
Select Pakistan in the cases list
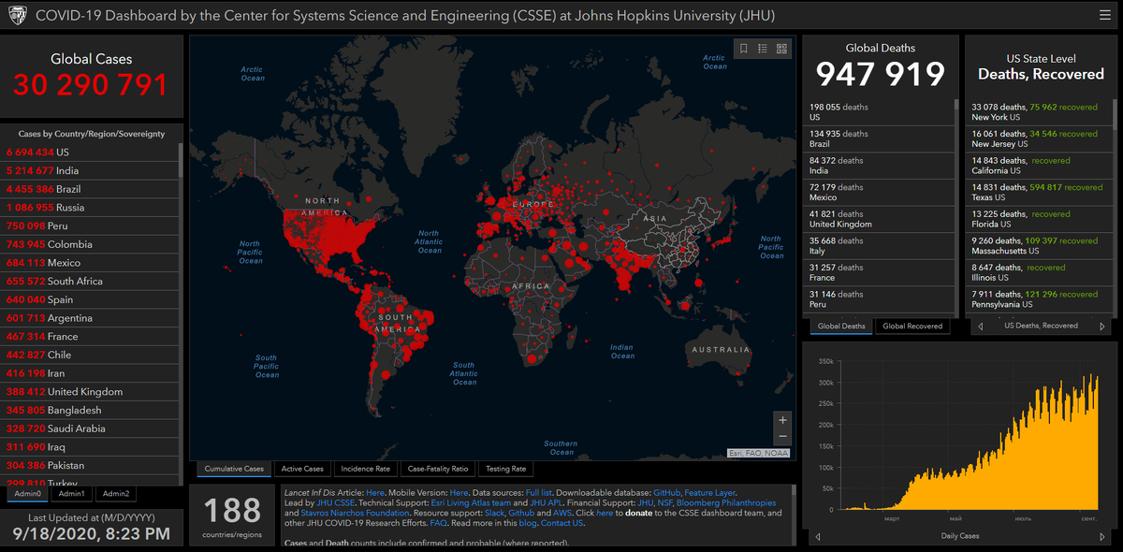90,465
